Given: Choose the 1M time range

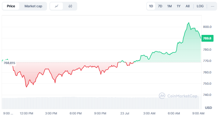Looking at the screenshot, I should coord(169,6).
